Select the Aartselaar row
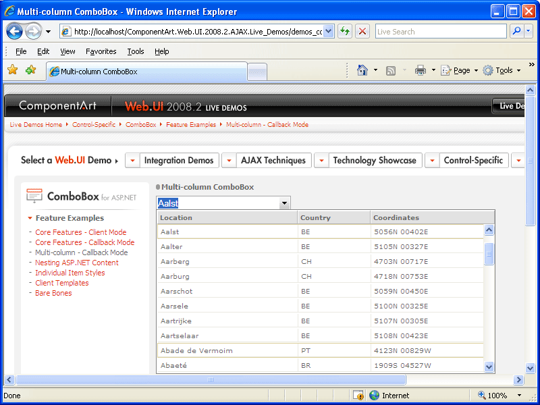The height and width of the screenshot is (405, 540). point(320,335)
